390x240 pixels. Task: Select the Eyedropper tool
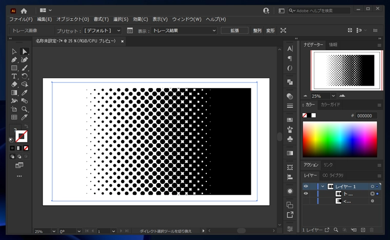25,93
